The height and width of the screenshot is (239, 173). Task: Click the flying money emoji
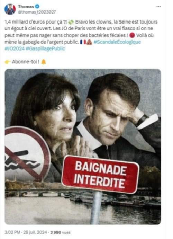[71, 22]
